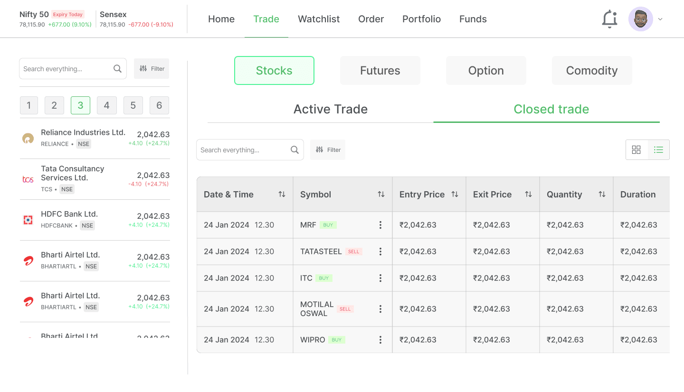Sort by Symbol column

pyautogui.click(x=381, y=194)
